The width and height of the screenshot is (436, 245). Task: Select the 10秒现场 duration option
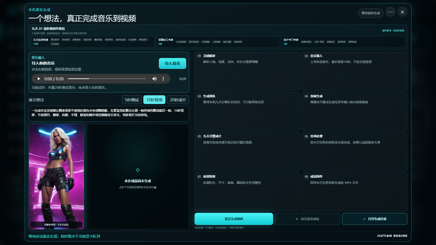[154, 100]
